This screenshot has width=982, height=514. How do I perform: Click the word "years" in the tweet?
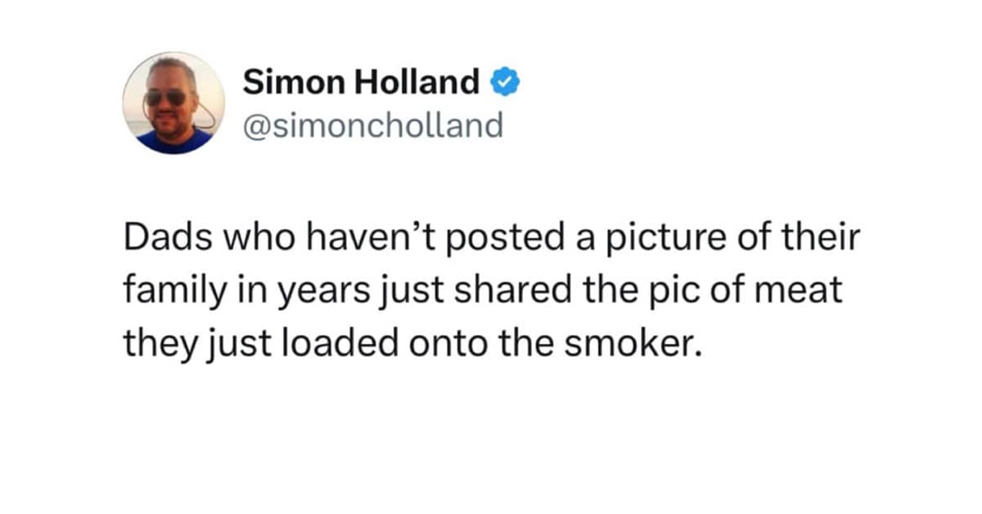click(271, 292)
